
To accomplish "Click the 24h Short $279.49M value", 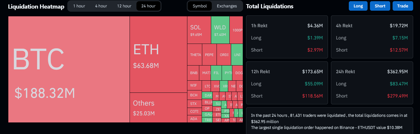I will 397,96.
